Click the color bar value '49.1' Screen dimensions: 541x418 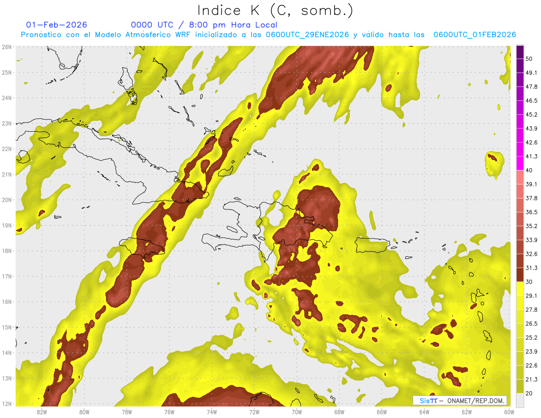(x=532, y=73)
